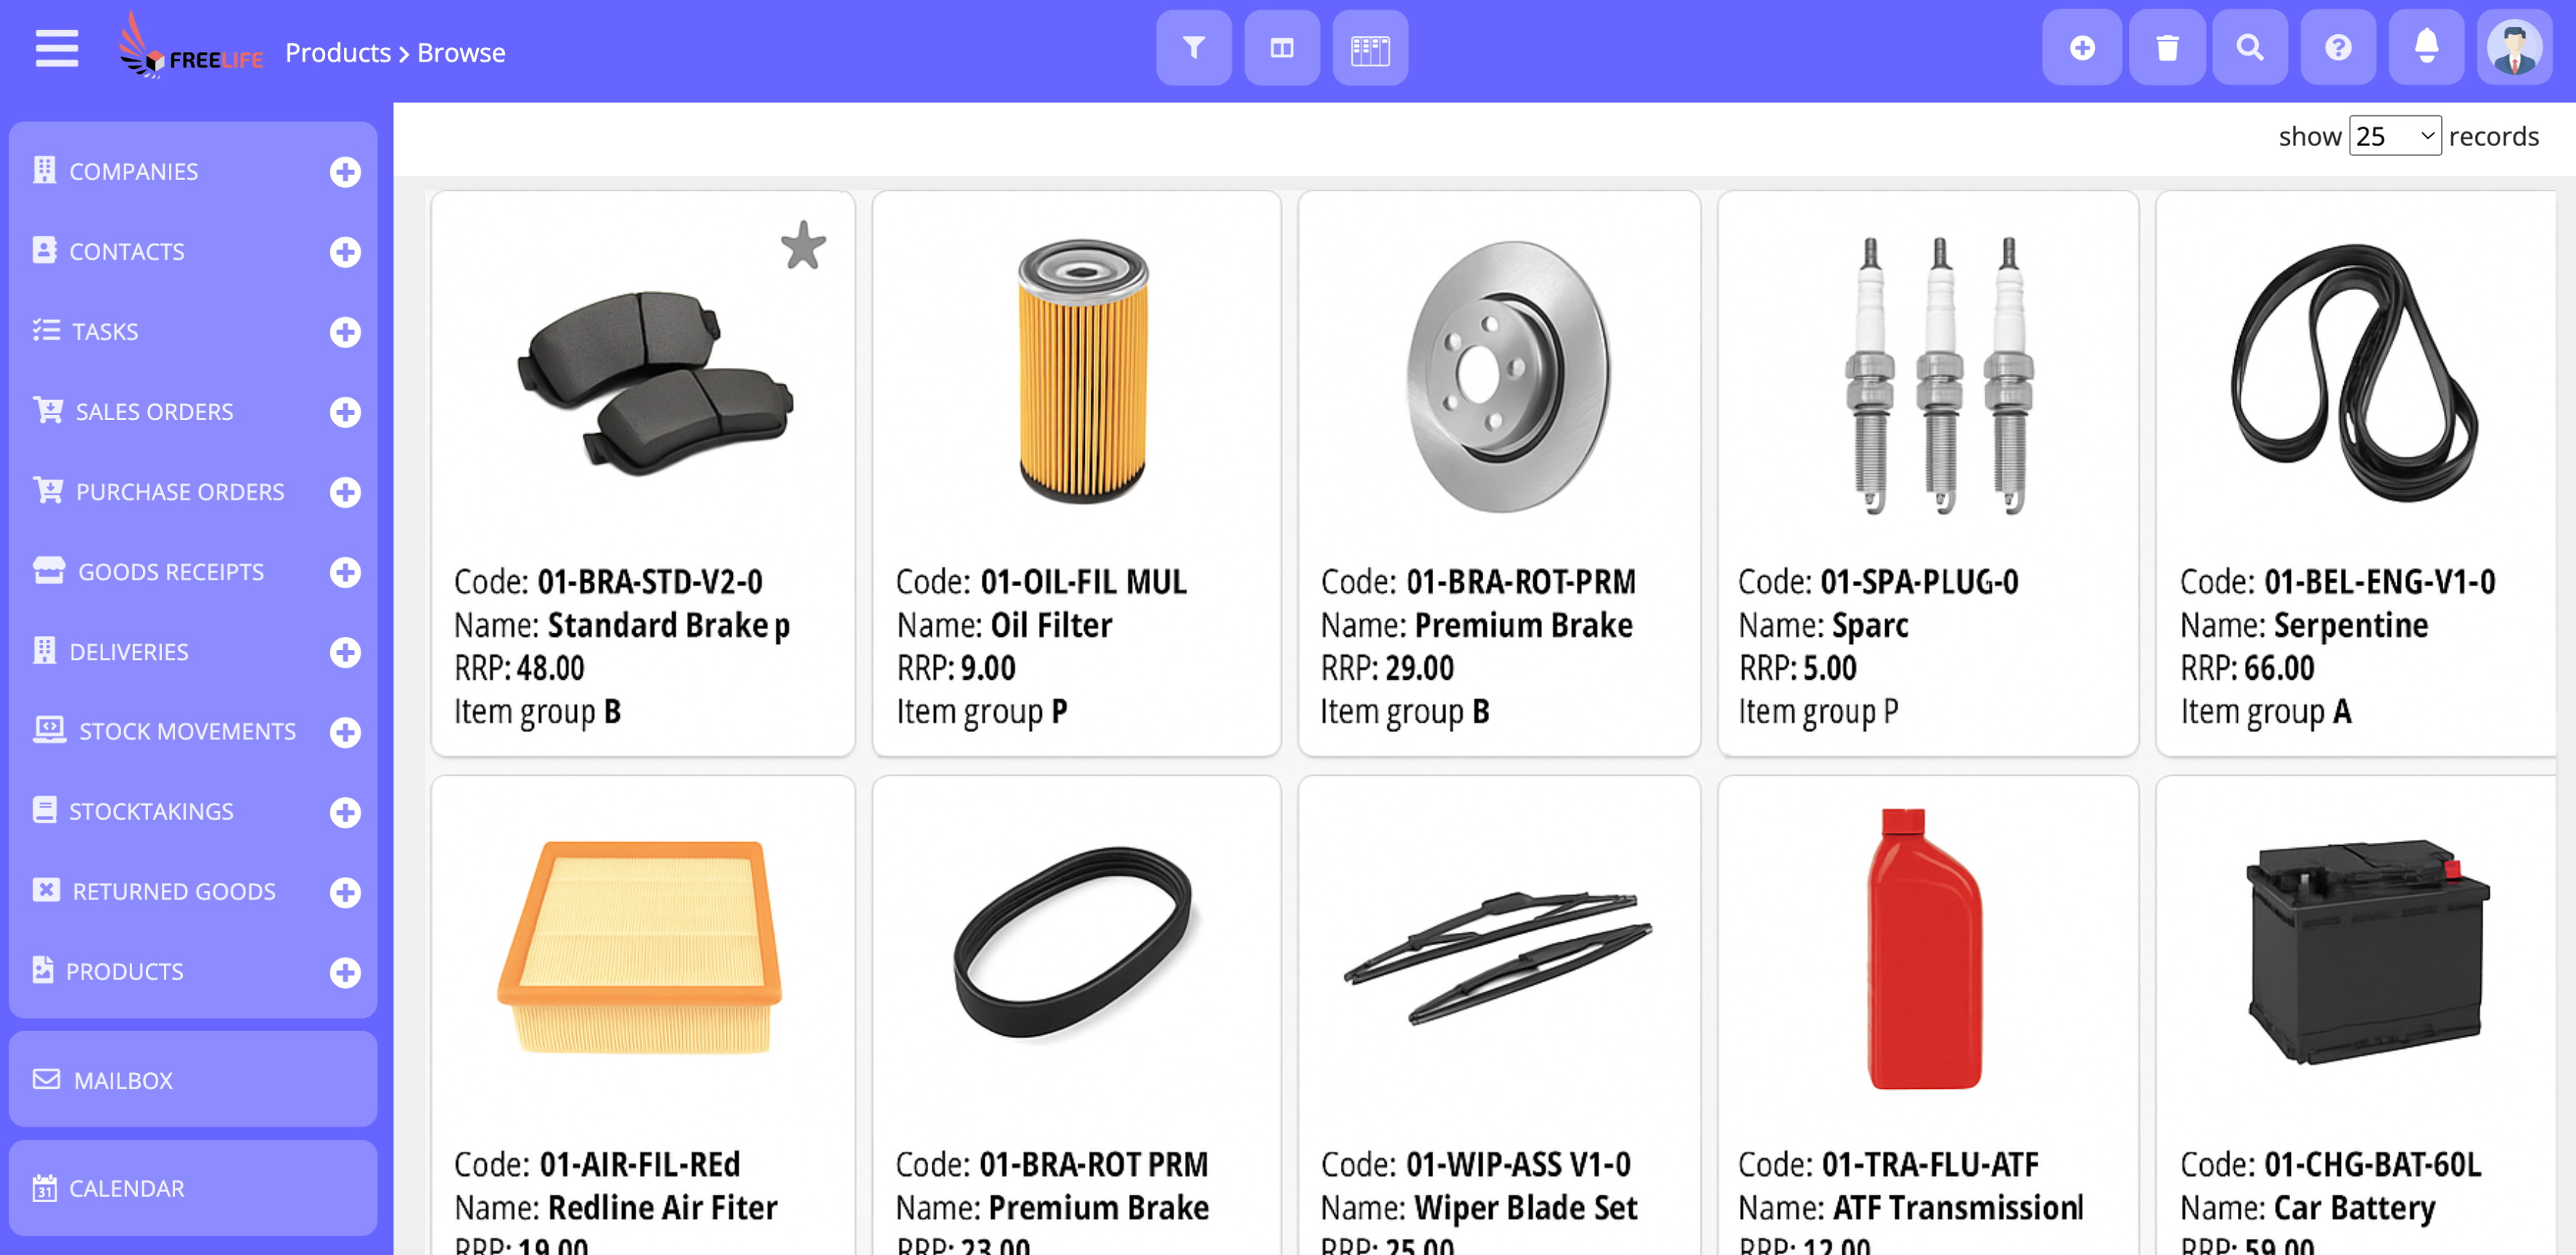
Task: Open search with the magnifier icon
Action: coord(2249,48)
